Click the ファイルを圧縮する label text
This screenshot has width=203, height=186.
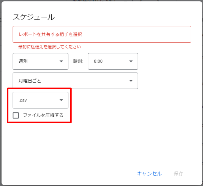click(43, 115)
